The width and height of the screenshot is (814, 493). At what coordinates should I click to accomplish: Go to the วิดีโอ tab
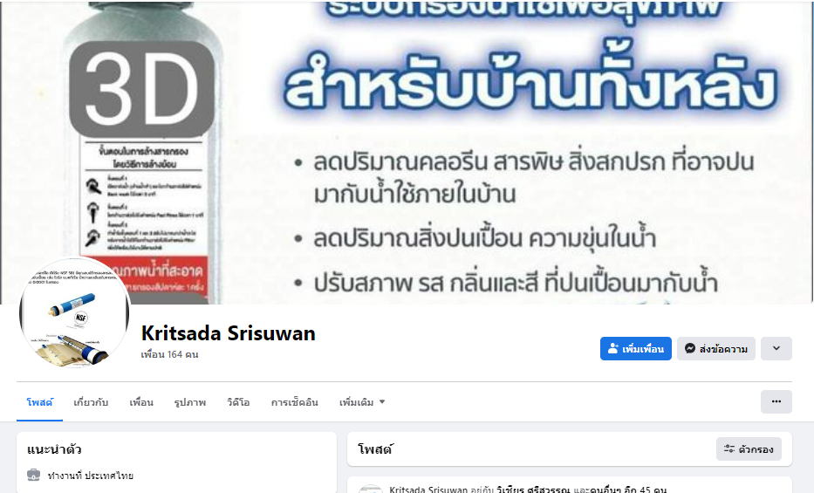click(x=238, y=402)
